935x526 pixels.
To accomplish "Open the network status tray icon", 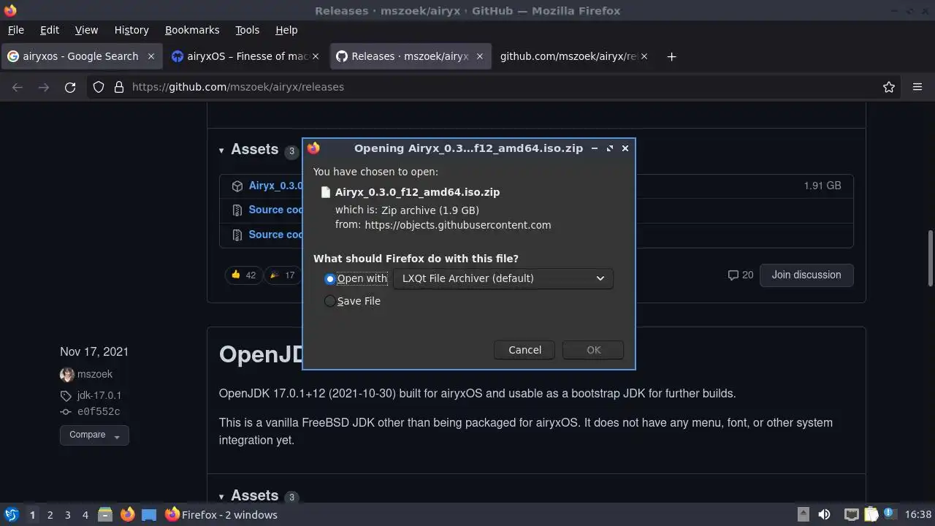I will (x=851, y=514).
